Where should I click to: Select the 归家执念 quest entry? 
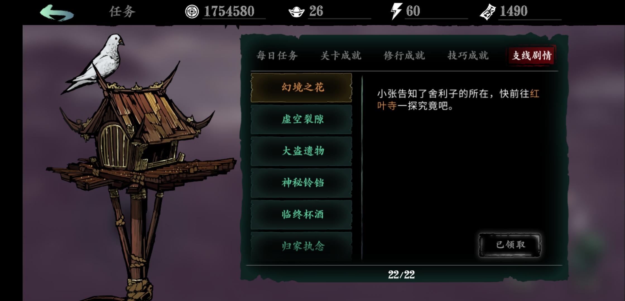301,246
